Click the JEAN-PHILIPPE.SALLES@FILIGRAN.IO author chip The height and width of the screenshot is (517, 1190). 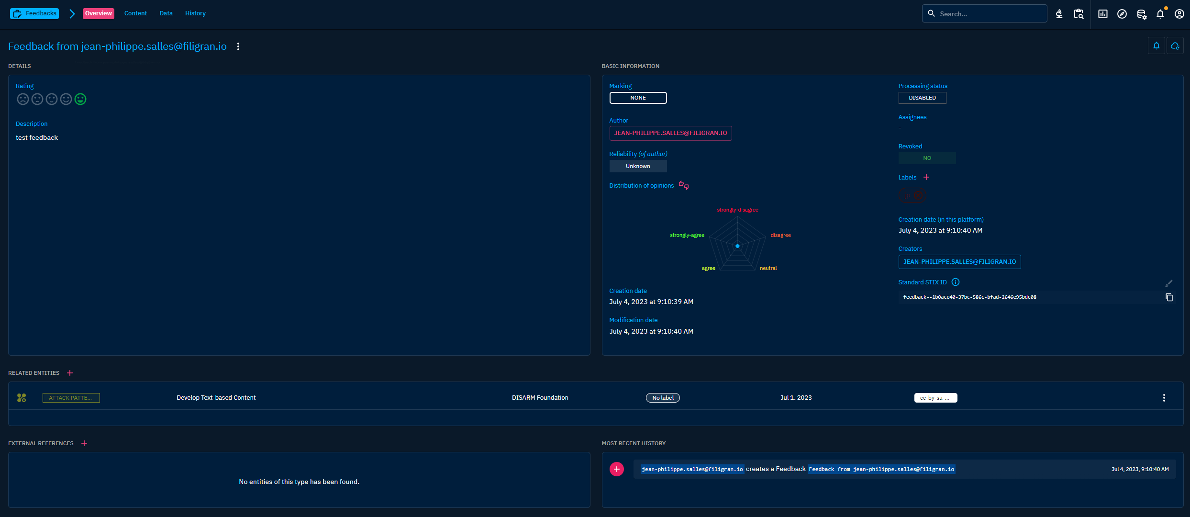670,133
